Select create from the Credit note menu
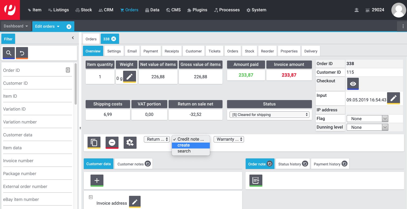The height and width of the screenshot is (209, 407). 183,145
